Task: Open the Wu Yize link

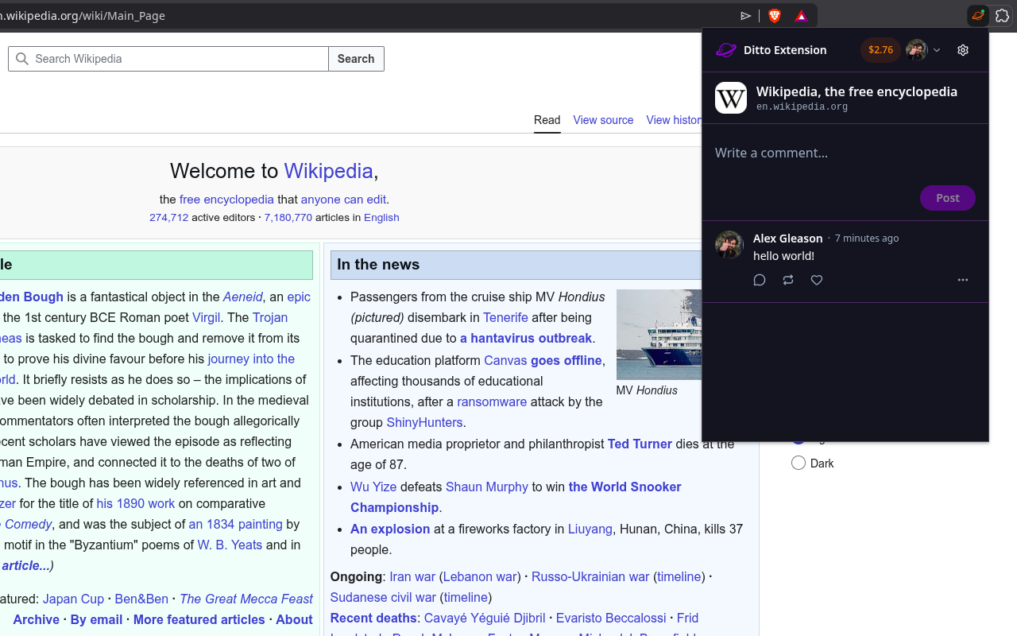Action: coord(373,487)
